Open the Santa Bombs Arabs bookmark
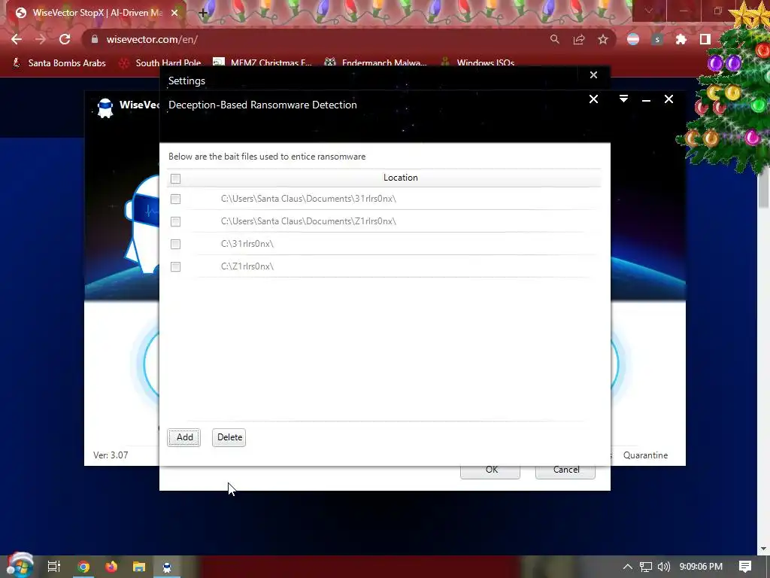770x578 pixels. tap(59, 62)
